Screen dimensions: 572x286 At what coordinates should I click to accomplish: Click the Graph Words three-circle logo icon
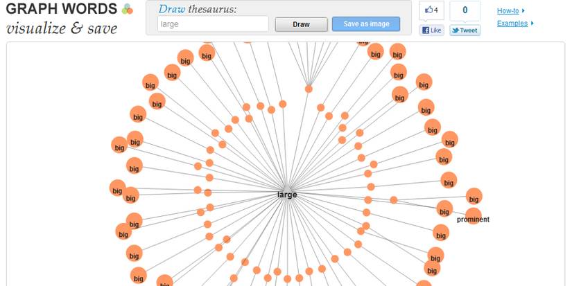coord(128,9)
